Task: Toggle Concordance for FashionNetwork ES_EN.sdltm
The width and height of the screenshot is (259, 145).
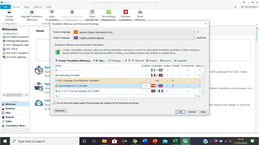Action: click(x=188, y=86)
